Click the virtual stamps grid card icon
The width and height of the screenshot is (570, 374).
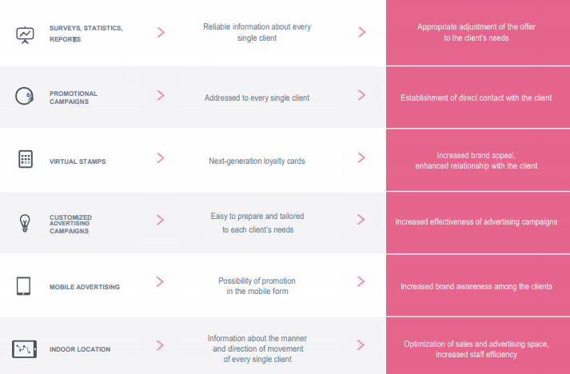point(25,159)
